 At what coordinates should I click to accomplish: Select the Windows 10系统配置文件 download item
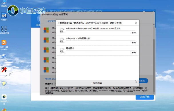[97, 41]
